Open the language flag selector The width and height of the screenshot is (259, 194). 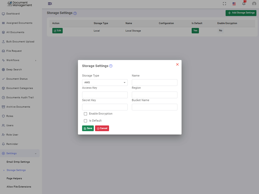click(x=234, y=4)
